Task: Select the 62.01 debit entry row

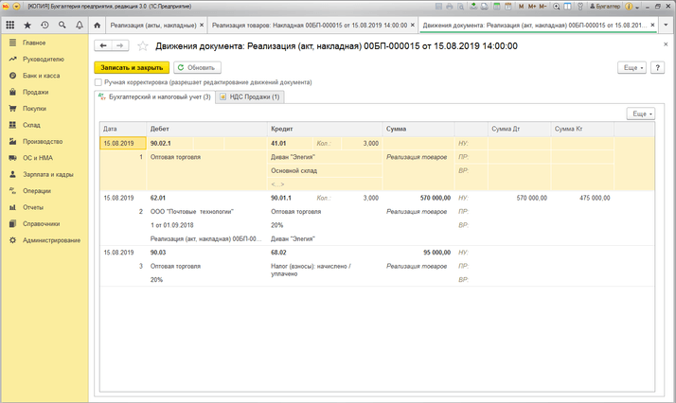Action: pos(158,198)
